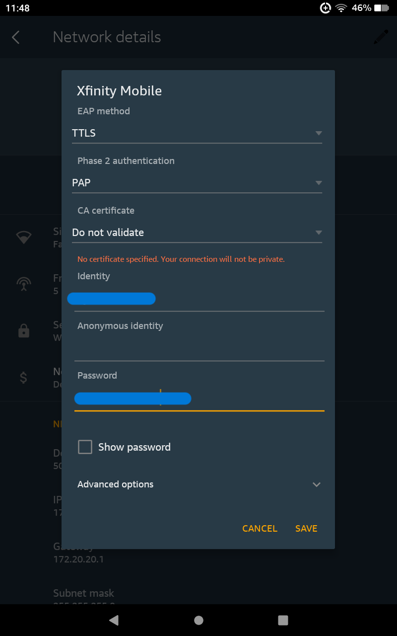The image size is (397, 636).
Task: Tap the frequency antenna icon
Action: click(x=23, y=284)
